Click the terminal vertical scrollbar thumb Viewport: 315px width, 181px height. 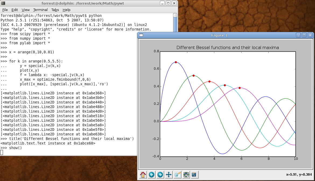tap(175, 24)
